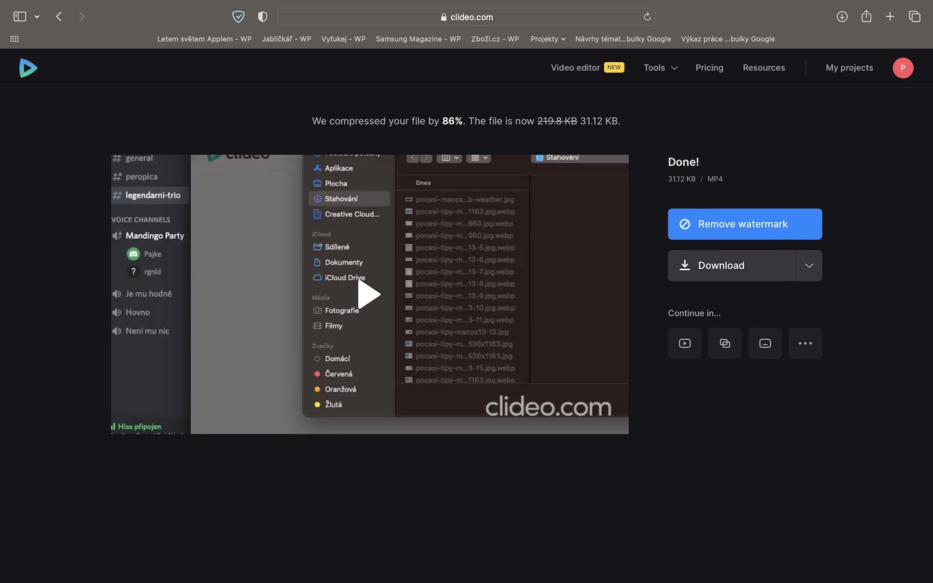Continue in the merge tool icon
The width and height of the screenshot is (933, 583).
pyautogui.click(x=725, y=343)
